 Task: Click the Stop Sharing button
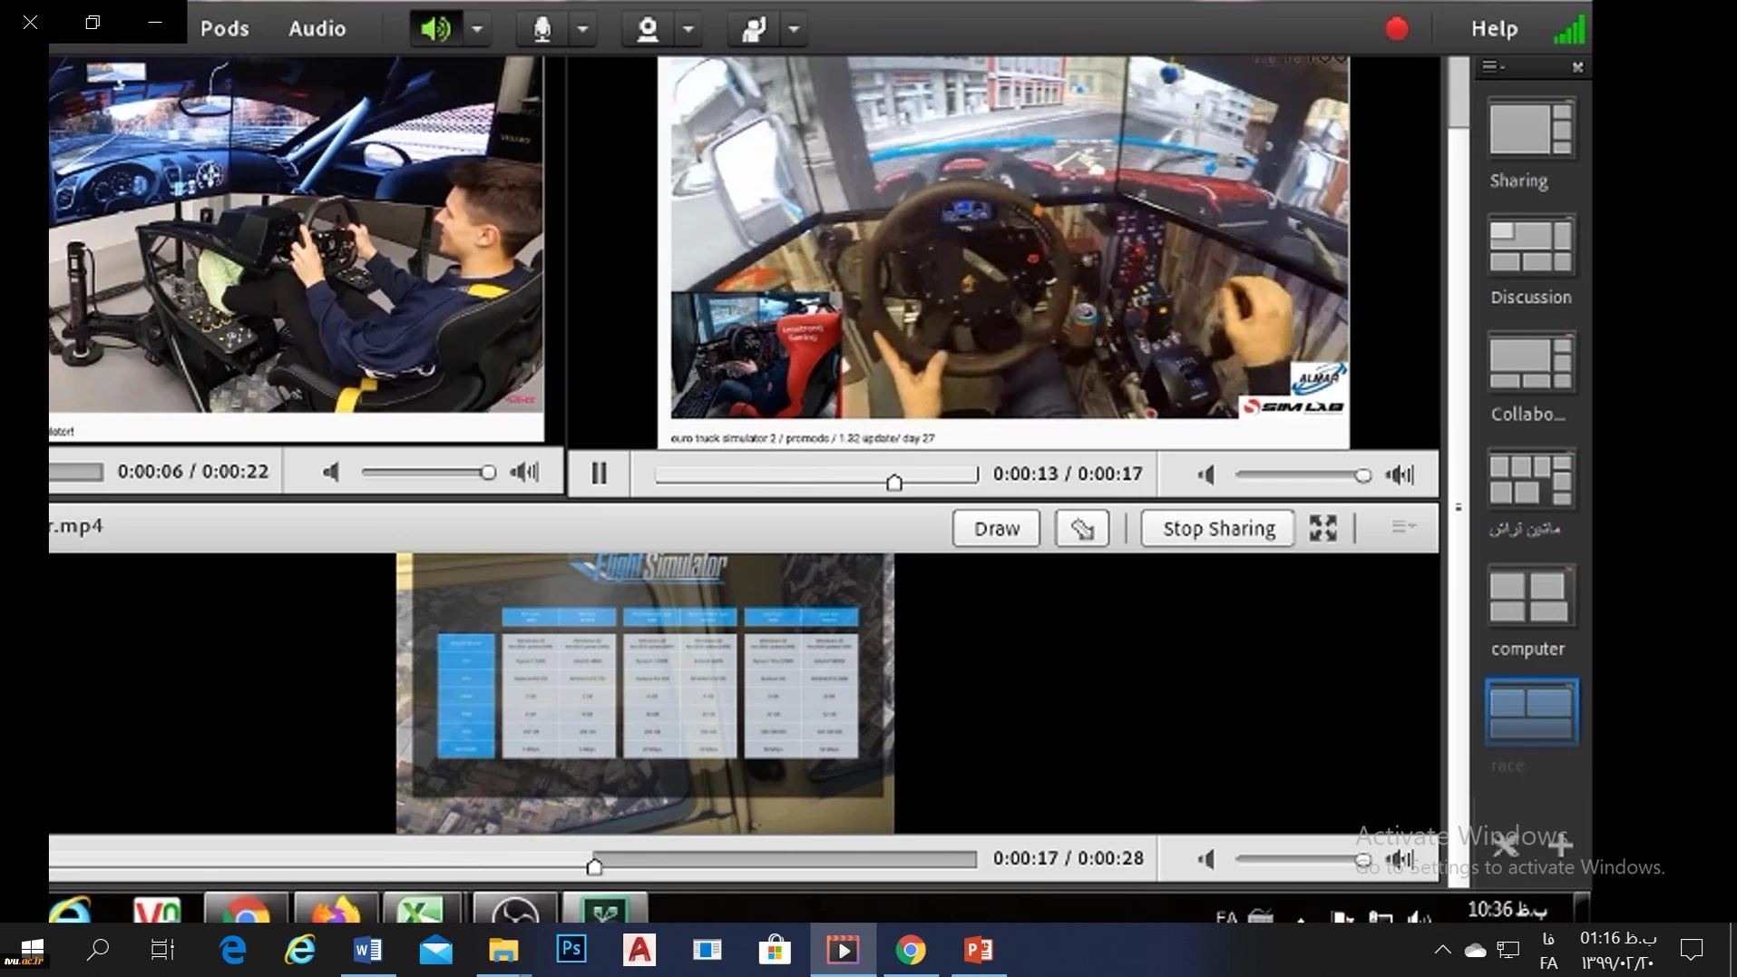click(x=1218, y=529)
